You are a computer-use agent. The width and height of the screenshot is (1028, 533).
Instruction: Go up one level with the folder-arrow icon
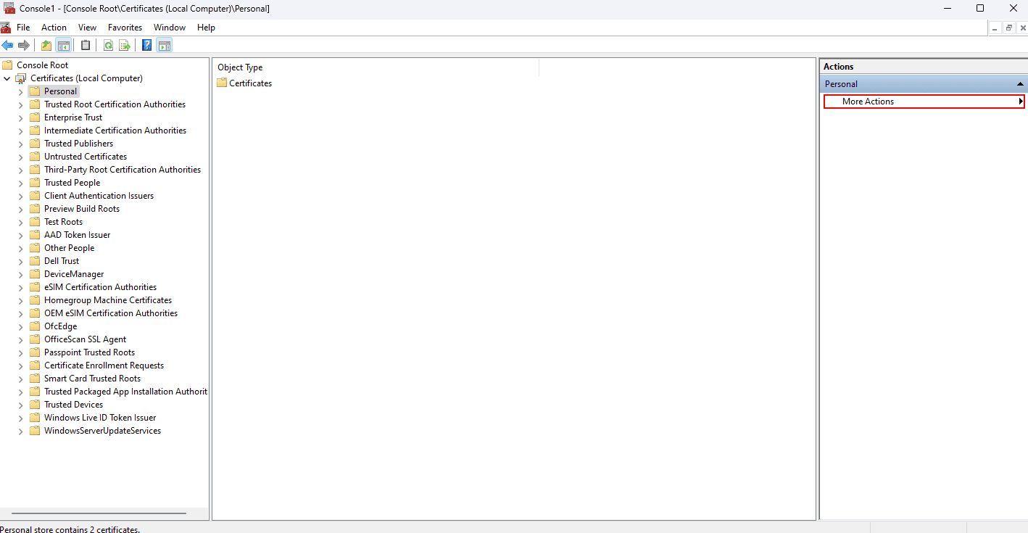[x=46, y=46]
